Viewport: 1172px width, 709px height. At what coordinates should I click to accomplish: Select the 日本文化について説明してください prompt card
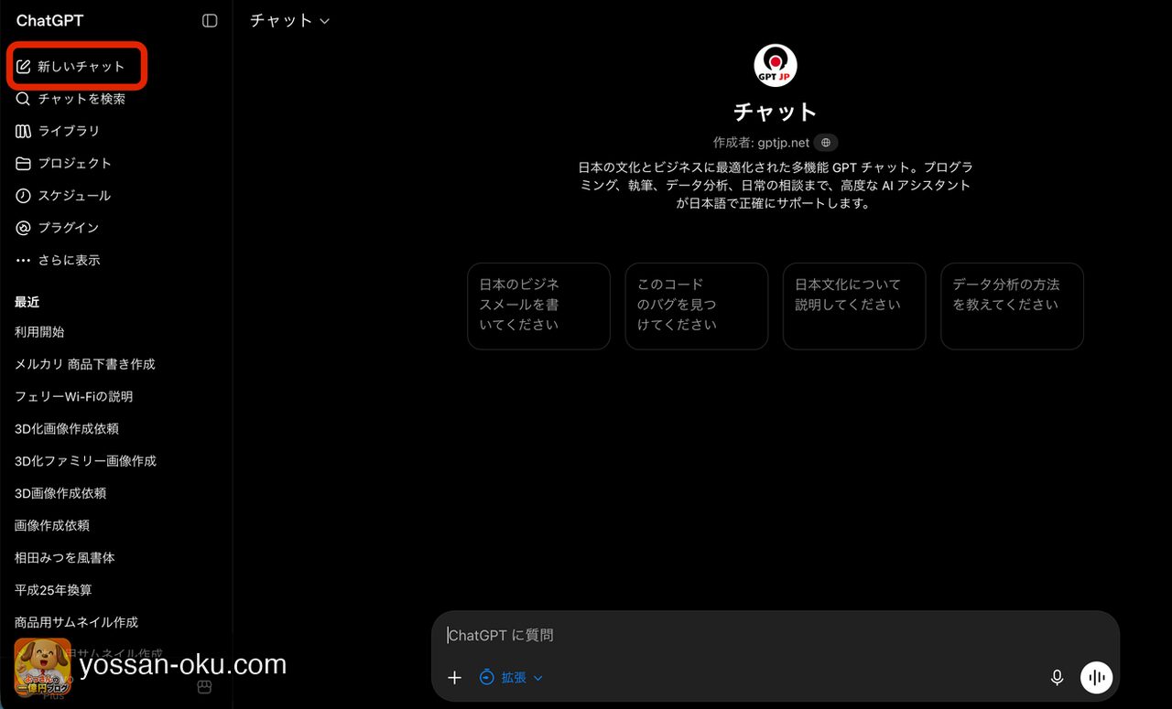click(x=854, y=306)
